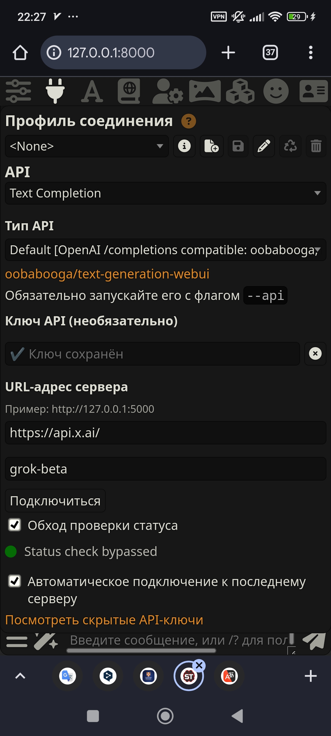Expand the Профиль соединения None dropdown

click(x=87, y=146)
